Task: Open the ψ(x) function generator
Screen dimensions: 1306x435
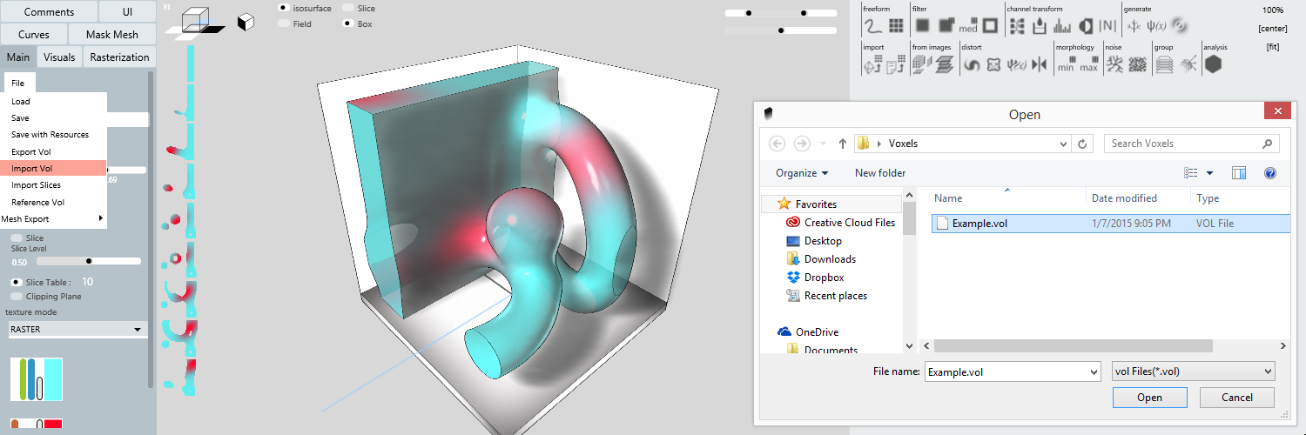Action: [x=1157, y=26]
